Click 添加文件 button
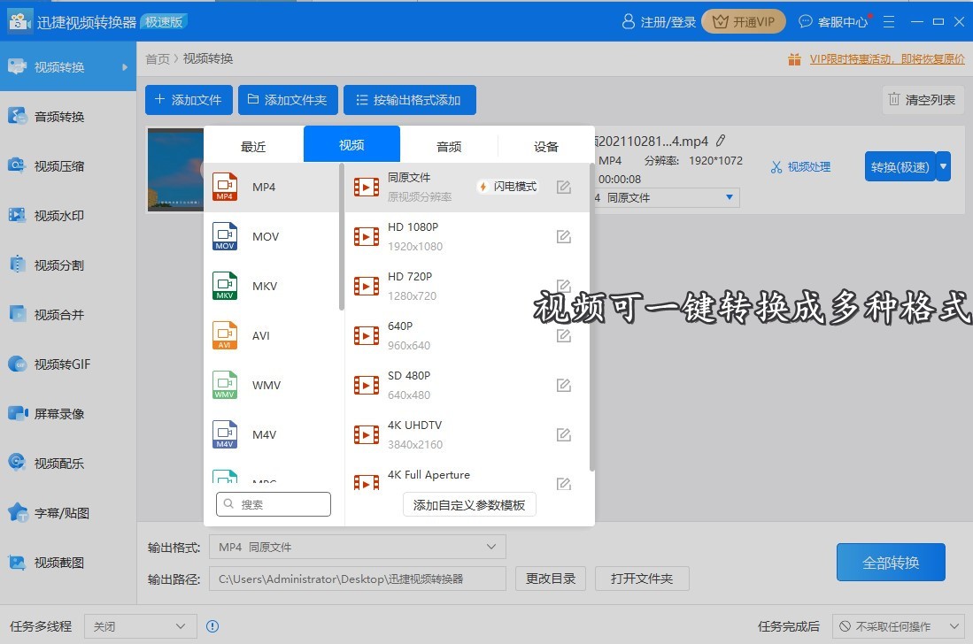This screenshot has width=973, height=644. coord(189,100)
